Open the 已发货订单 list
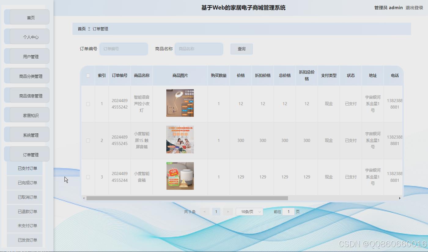 [x=24, y=240]
